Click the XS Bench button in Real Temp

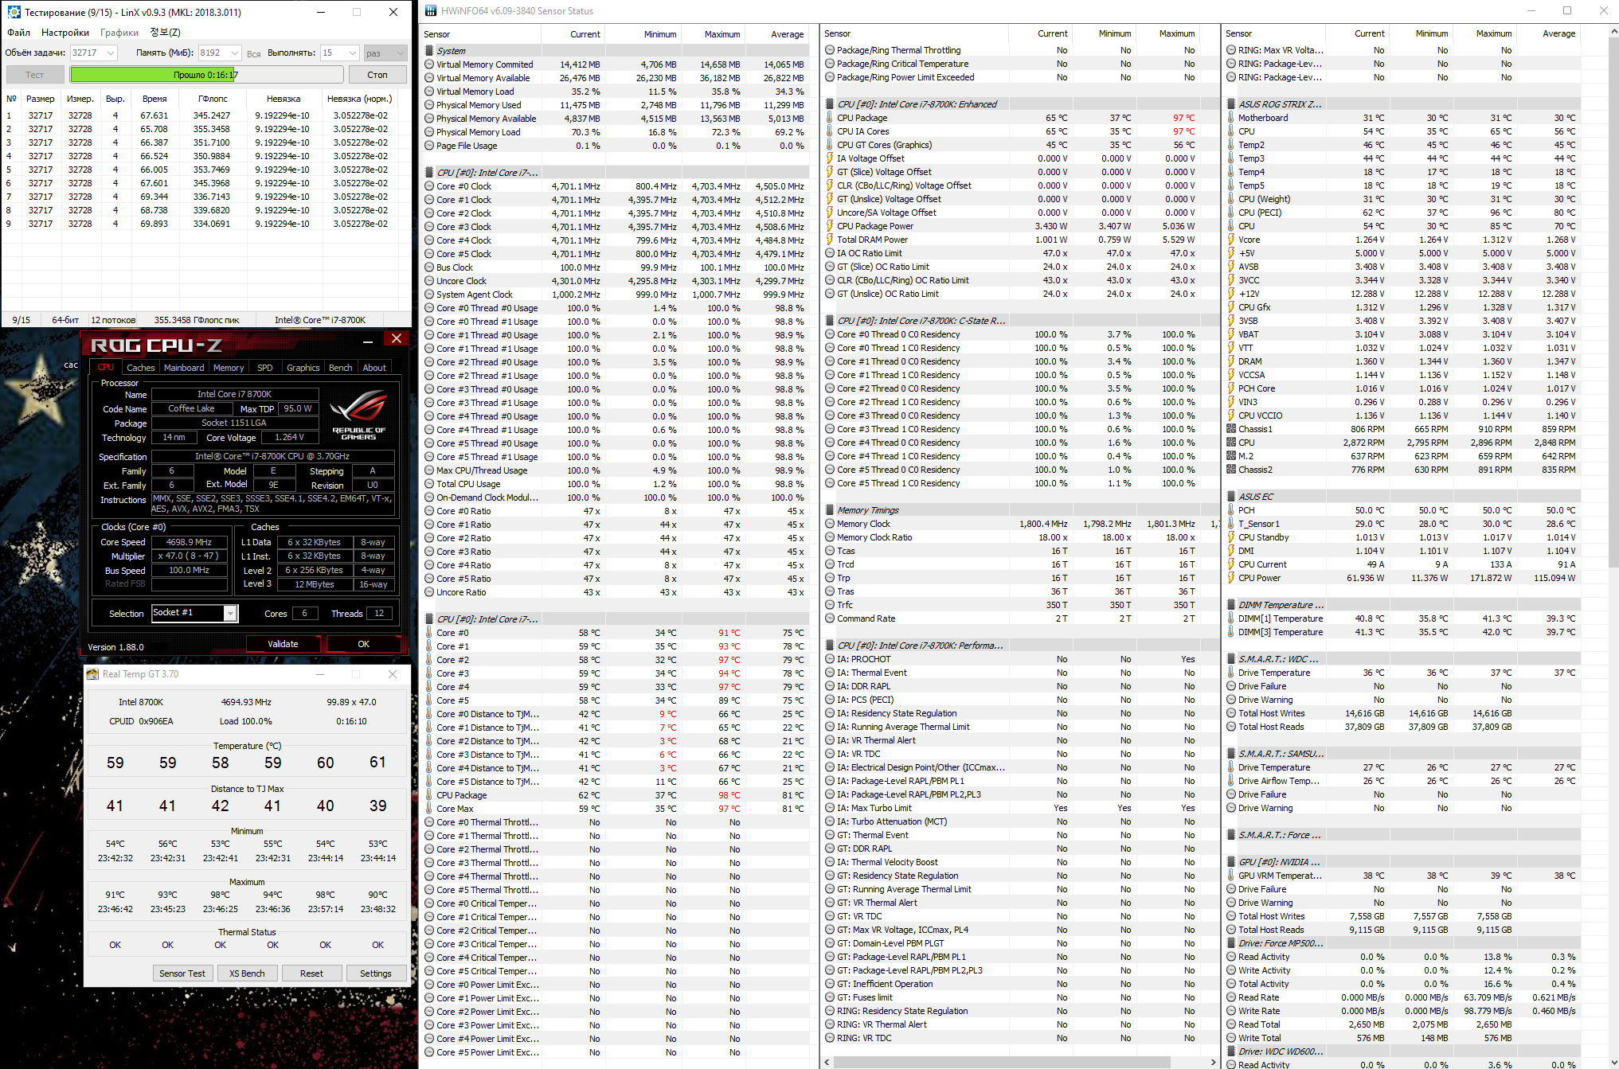(x=247, y=973)
